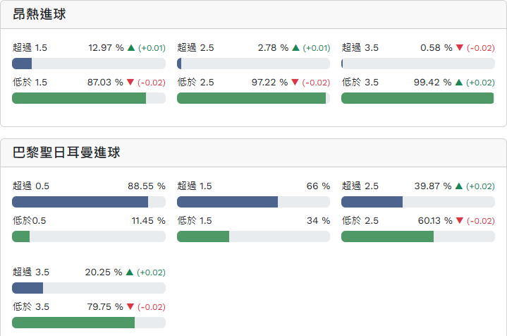Click the green progress bar under 34 %
The height and width of the screenshot is (336, 507).
(x=203, y=236)
